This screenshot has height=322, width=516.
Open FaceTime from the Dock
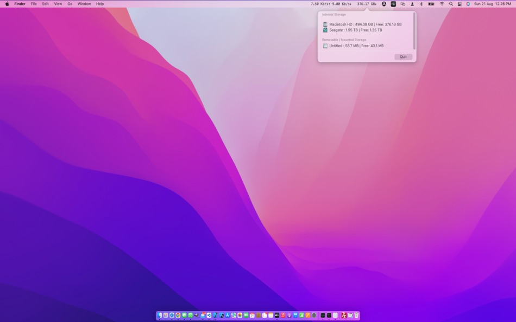246,315
